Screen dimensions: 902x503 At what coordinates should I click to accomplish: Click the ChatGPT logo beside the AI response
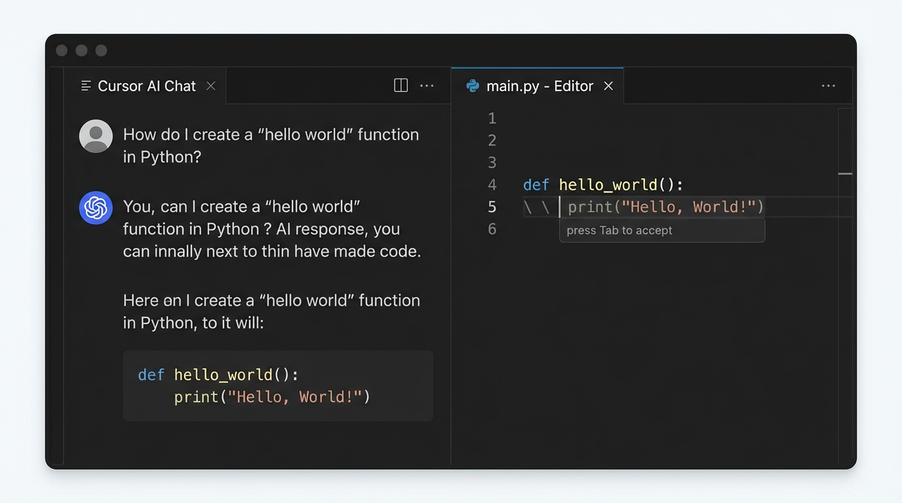(x=96, y=208)
